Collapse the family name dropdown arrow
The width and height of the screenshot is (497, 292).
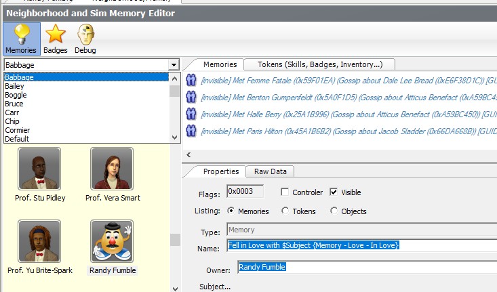(x=174, y=65)
